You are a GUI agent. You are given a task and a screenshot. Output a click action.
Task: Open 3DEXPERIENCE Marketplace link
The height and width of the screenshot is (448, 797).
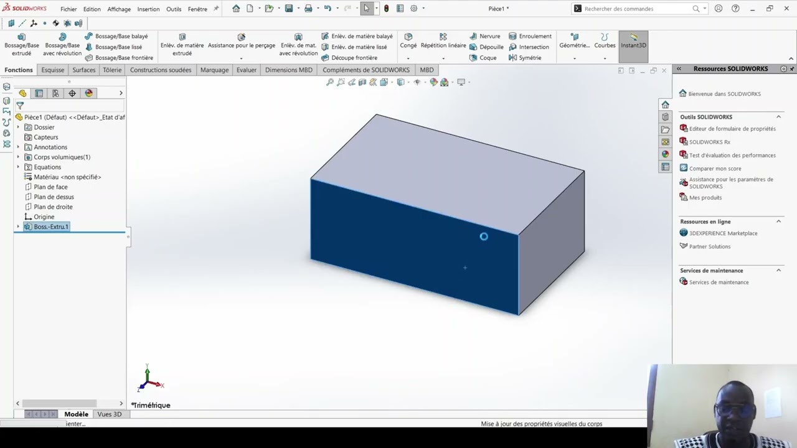pyautogui.click(x=723, y=233)
